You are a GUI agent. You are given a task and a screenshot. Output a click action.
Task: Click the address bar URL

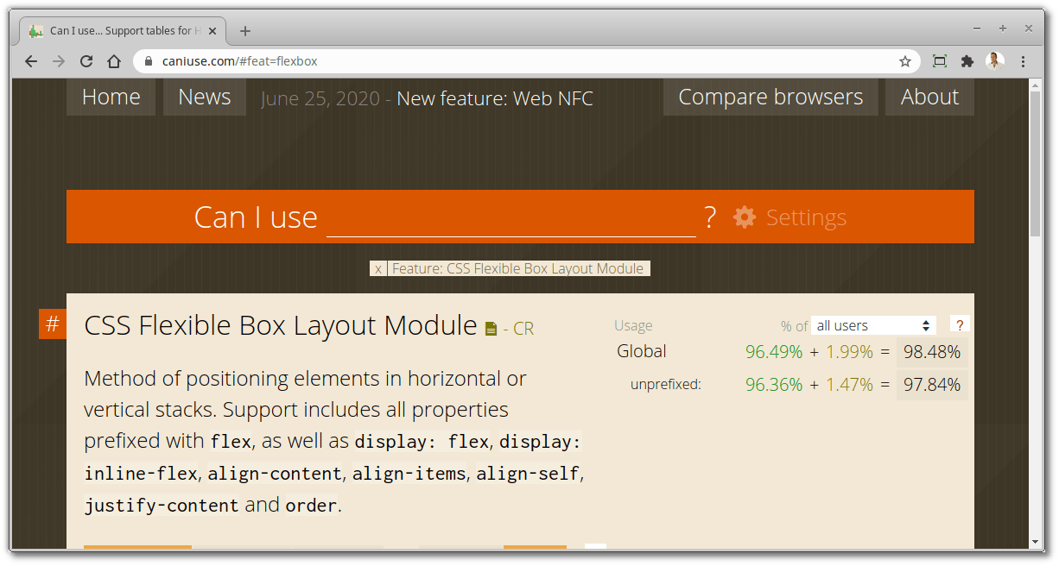click(240, 61)
